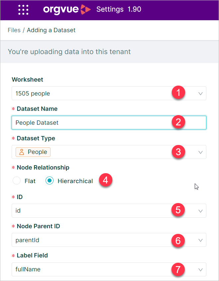Viewport: 219px width, 281px height.
Task: Expand the Label Field dropdown showing fullName
Action: click(200, 269)
